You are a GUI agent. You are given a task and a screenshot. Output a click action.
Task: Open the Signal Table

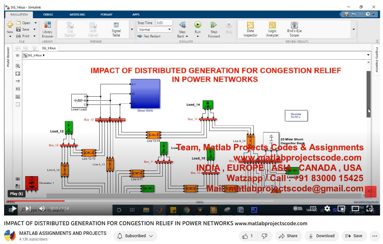[x=116, y=29]
